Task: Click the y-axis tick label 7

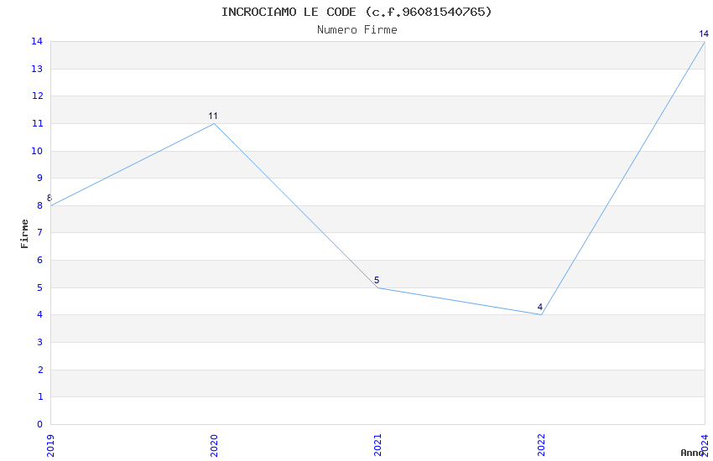Action: (39, 233)
